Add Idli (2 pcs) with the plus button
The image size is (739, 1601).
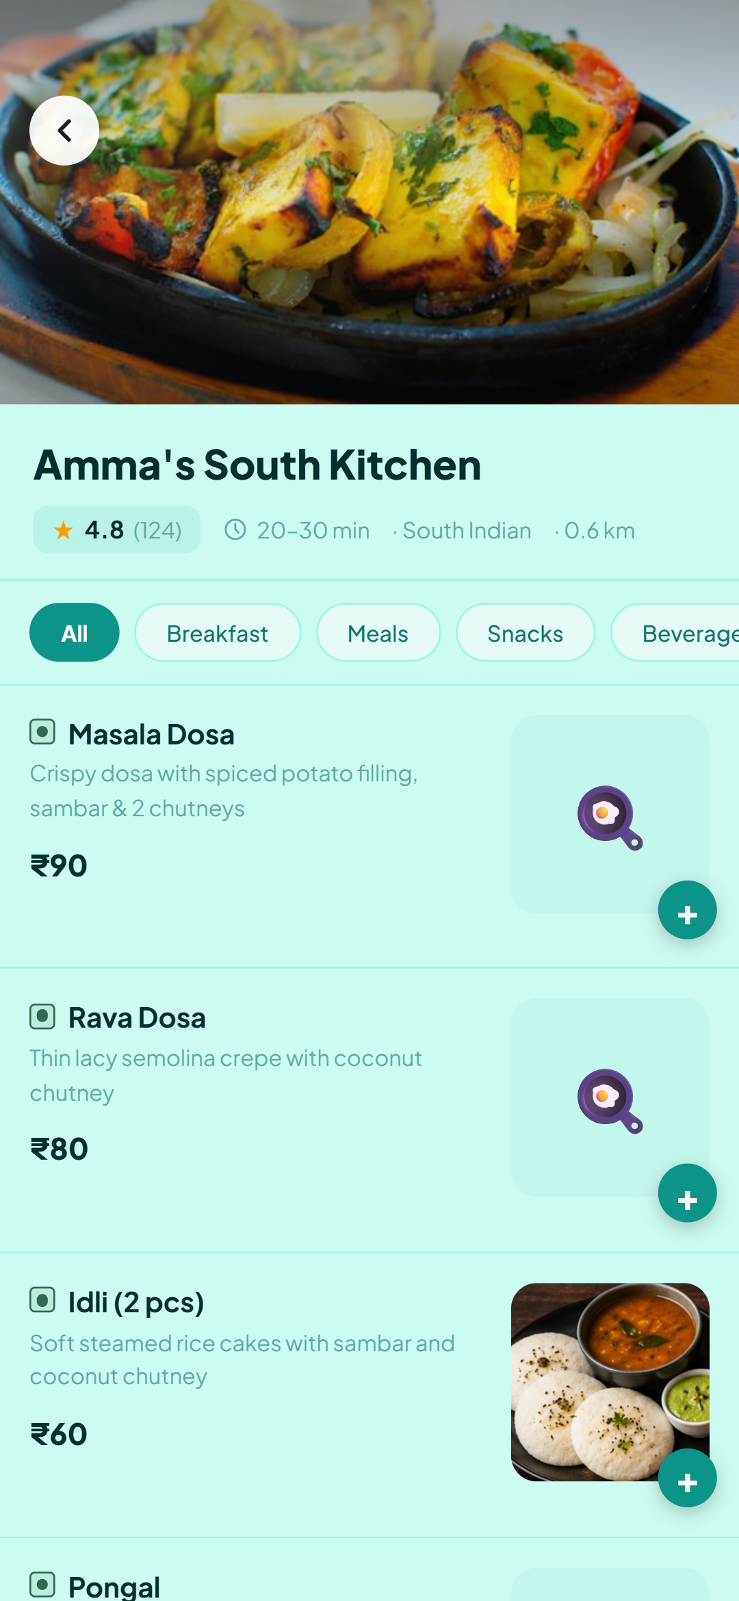point(687,1478)
